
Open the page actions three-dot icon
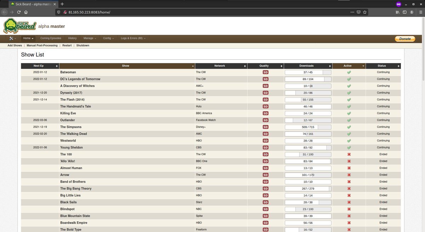352,12
